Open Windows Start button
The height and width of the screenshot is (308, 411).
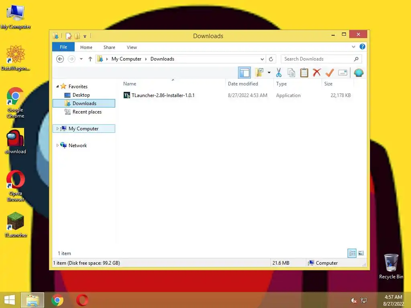[x=10, y=300]
